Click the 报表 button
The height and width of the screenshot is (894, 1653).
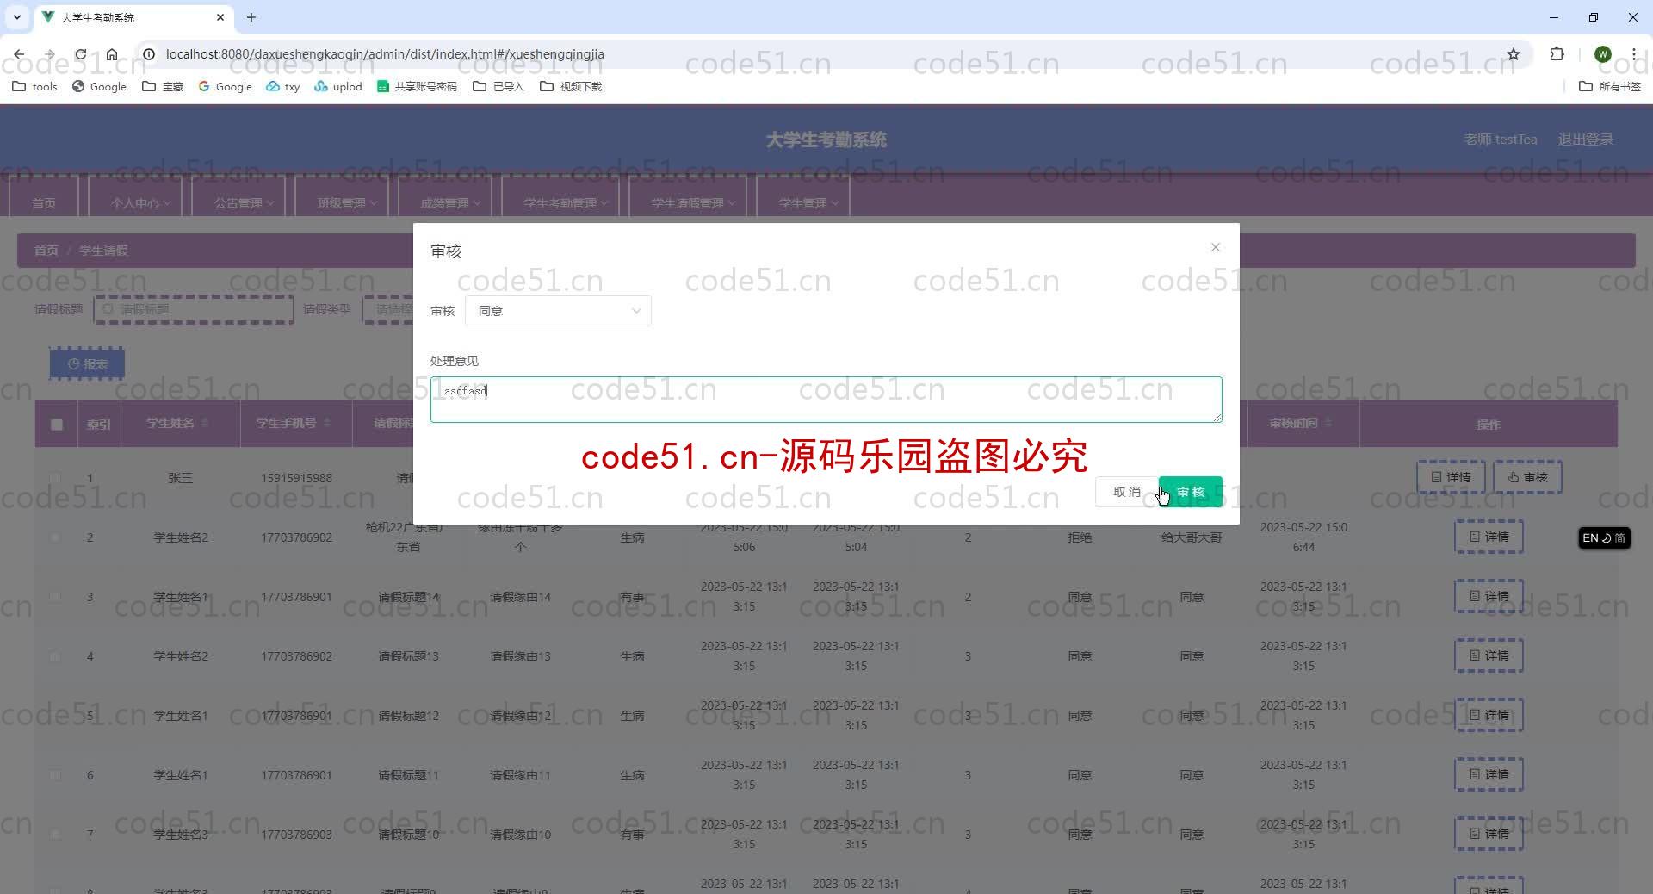coord(87,363)
